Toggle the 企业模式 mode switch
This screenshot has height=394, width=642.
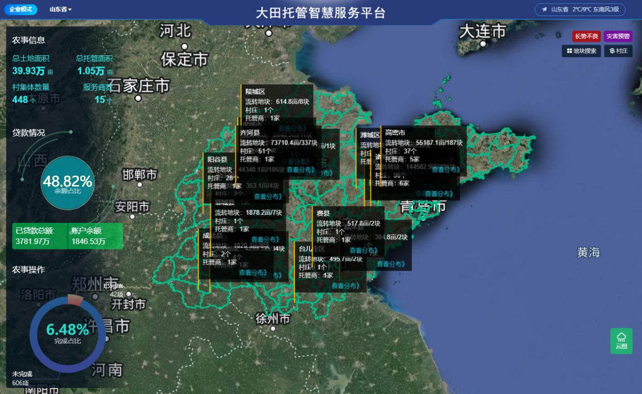21,10
